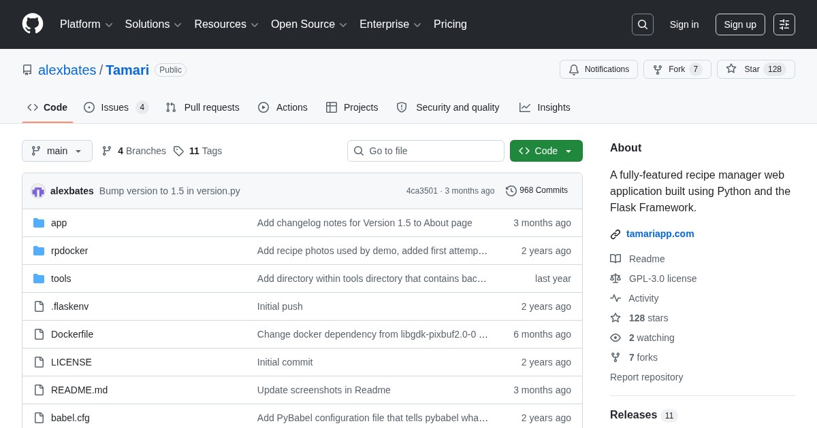
Task: Click the Sign in link
Action: (x=684, y=24)
